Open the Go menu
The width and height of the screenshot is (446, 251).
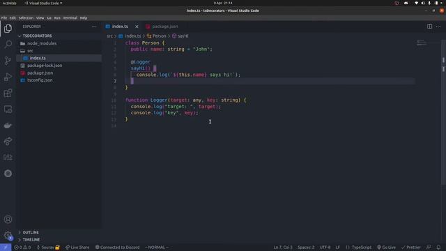[x=49, y=18]
